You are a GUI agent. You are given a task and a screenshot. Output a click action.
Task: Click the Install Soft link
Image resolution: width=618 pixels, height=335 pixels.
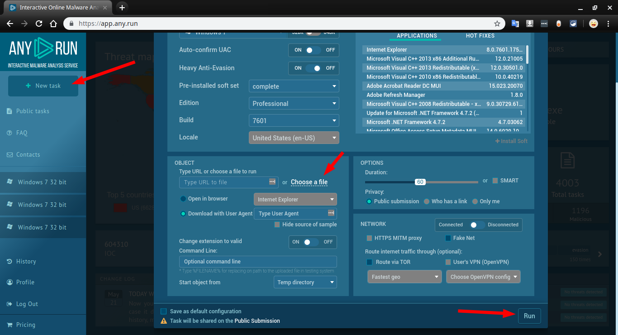point(511,141)
